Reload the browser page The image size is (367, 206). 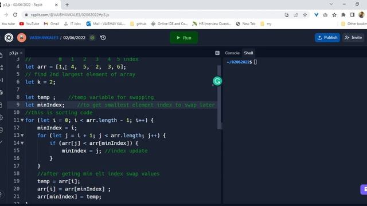coord(15,15)
